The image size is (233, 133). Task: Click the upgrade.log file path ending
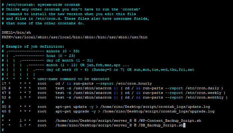click(203, 111)
